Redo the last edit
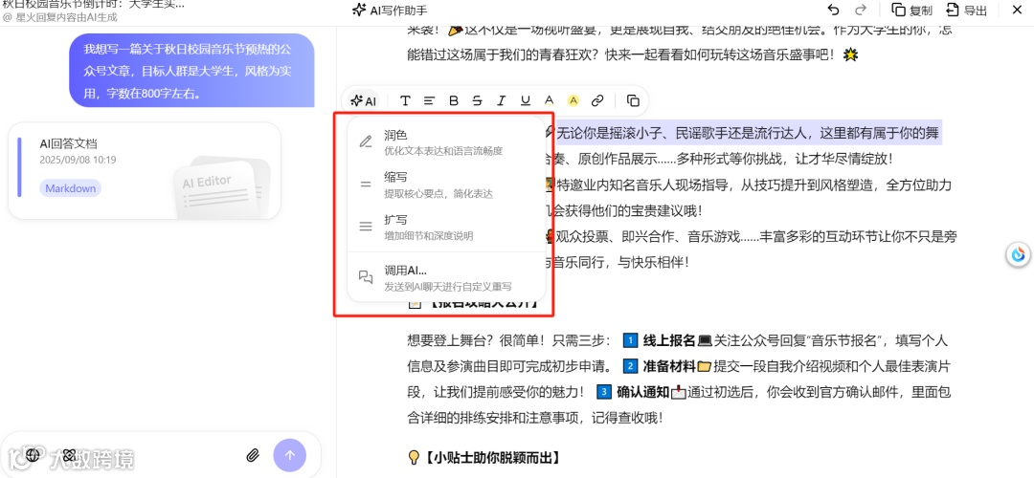Viewport: 1034px width, 478px height. coord(860,10)
